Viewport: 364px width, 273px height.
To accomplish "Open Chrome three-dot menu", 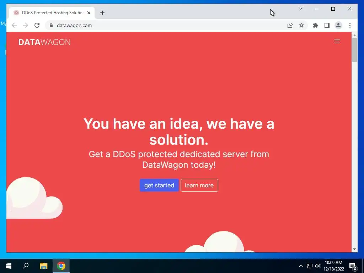I will tap(350, 25).
